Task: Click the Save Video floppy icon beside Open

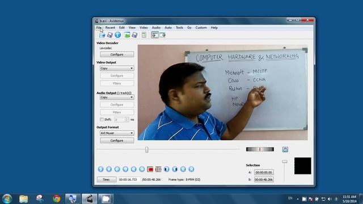Action: [x=109, y=35]
